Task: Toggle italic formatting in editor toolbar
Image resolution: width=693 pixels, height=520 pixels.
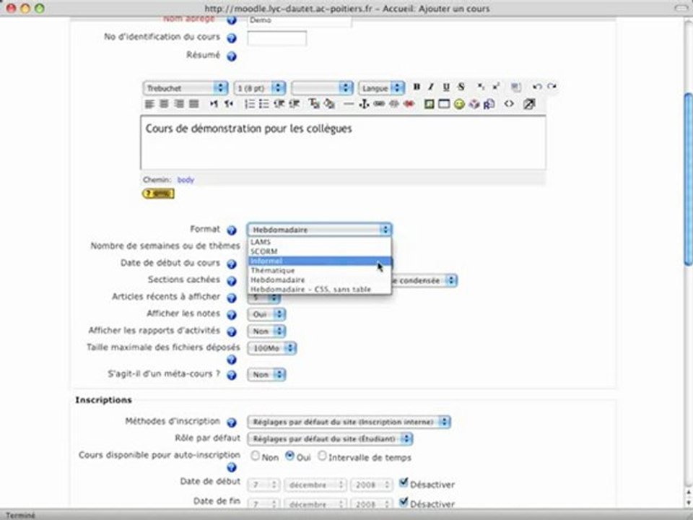Action: (431, 87)
